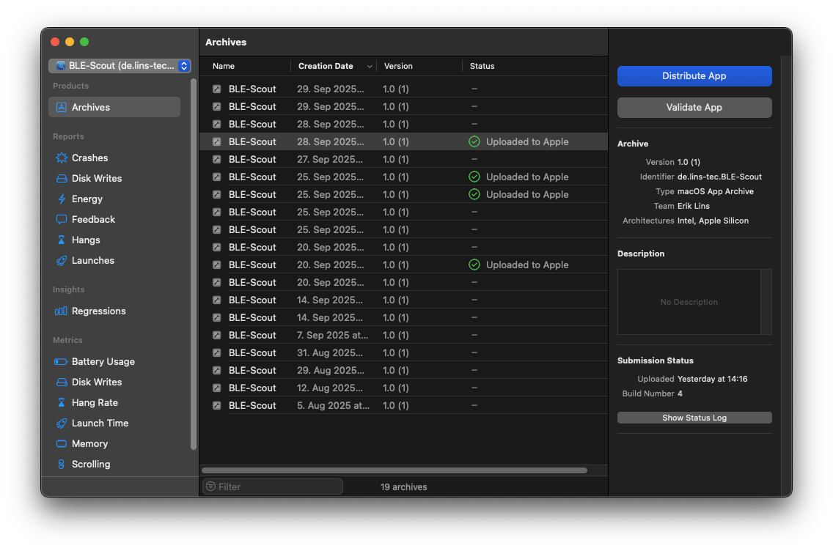Click the horizontal scrollbar under the archives list
Screen dimensions: 833x551
point(394,470)
